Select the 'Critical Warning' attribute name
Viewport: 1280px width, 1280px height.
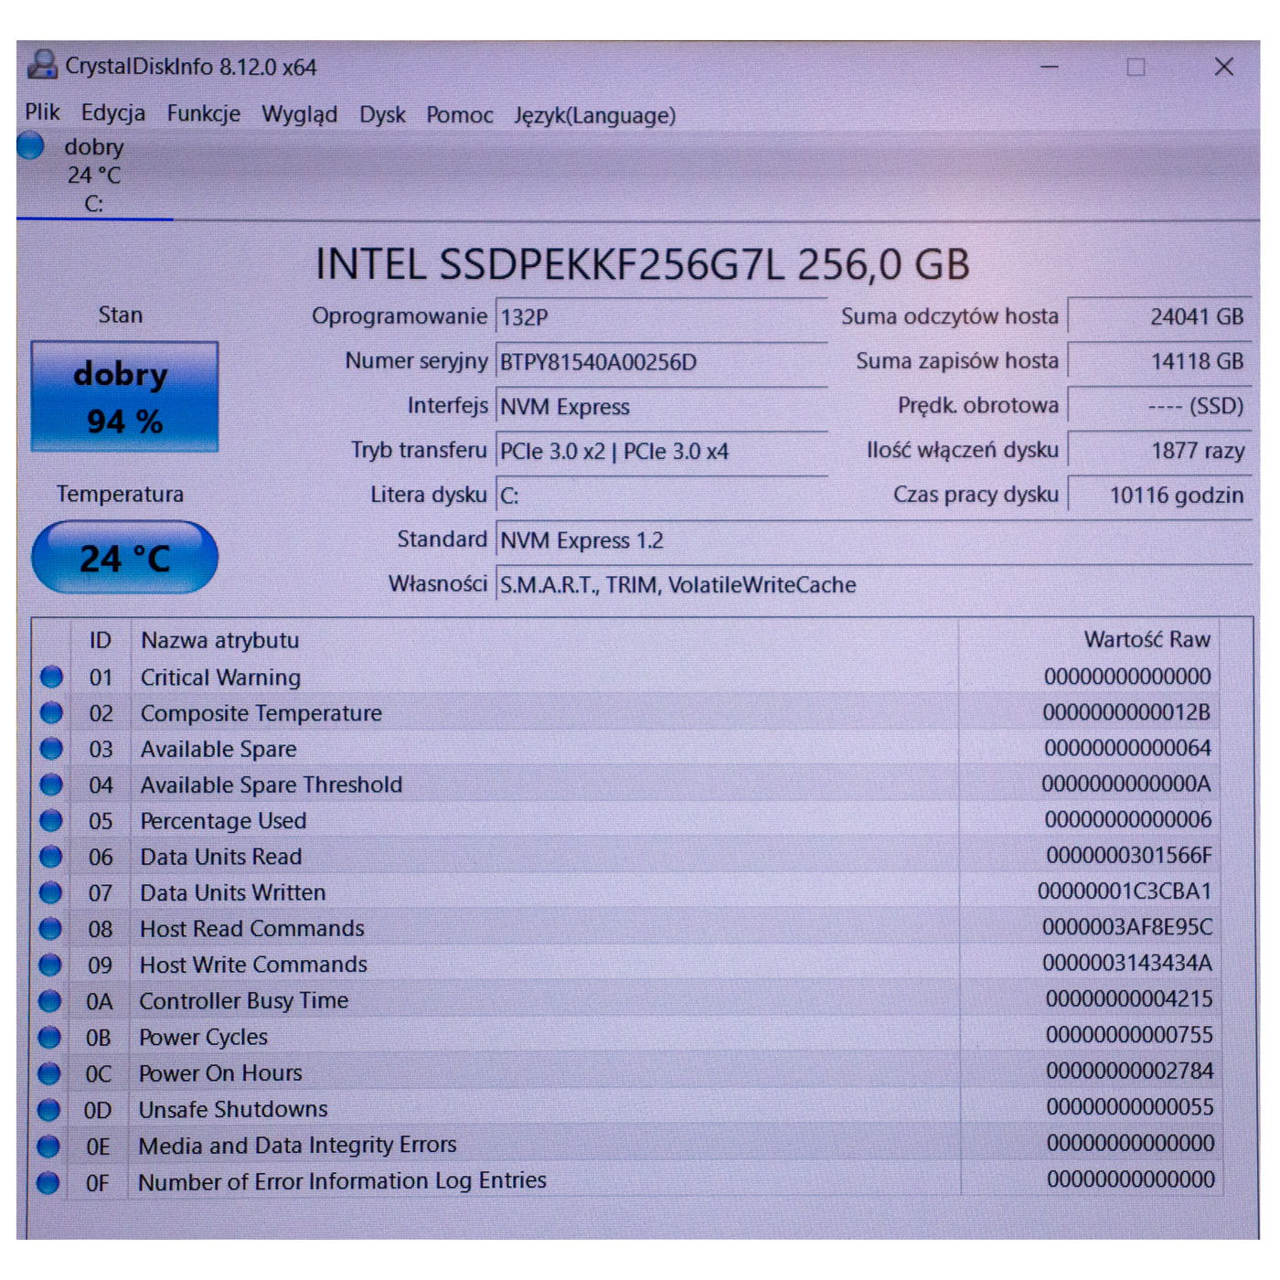220,677
